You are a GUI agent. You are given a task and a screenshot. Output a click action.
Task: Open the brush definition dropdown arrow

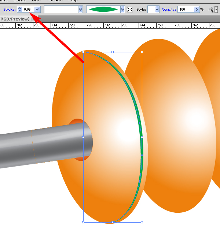[x=122, y=10]
